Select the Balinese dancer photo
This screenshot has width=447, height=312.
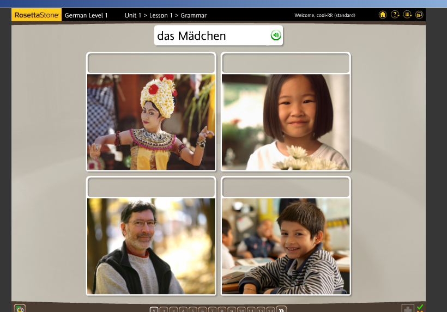click(x=151, y=122)
